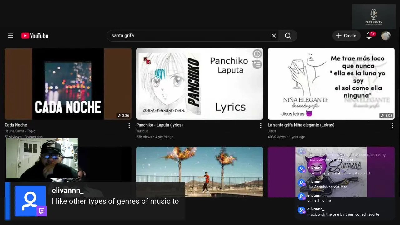Open the Panchiko Laputa Lyrics thumbnail

pyautogui.click(x=200, y=84)
